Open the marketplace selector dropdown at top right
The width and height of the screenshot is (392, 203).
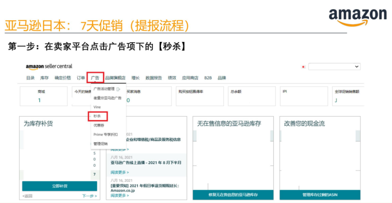tap(335, 66)
